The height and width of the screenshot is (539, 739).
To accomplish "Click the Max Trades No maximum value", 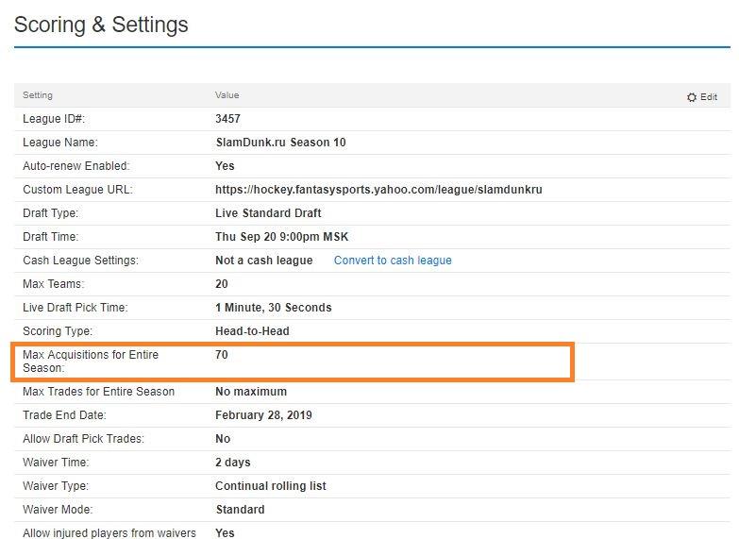I will [251, 392].
